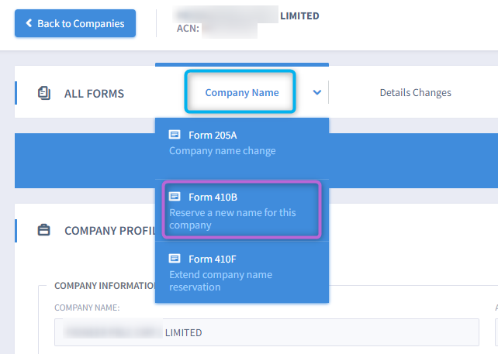Viewport: 498px width, 354px height.
Task: Click the Form 205A document icon
Action: coord(175,135)
